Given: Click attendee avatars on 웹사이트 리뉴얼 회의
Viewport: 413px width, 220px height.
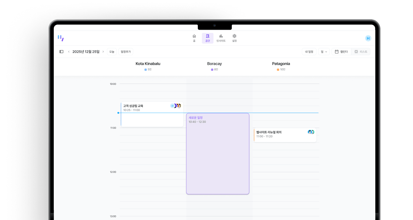Looking at the screenshot, I should 311,132.
